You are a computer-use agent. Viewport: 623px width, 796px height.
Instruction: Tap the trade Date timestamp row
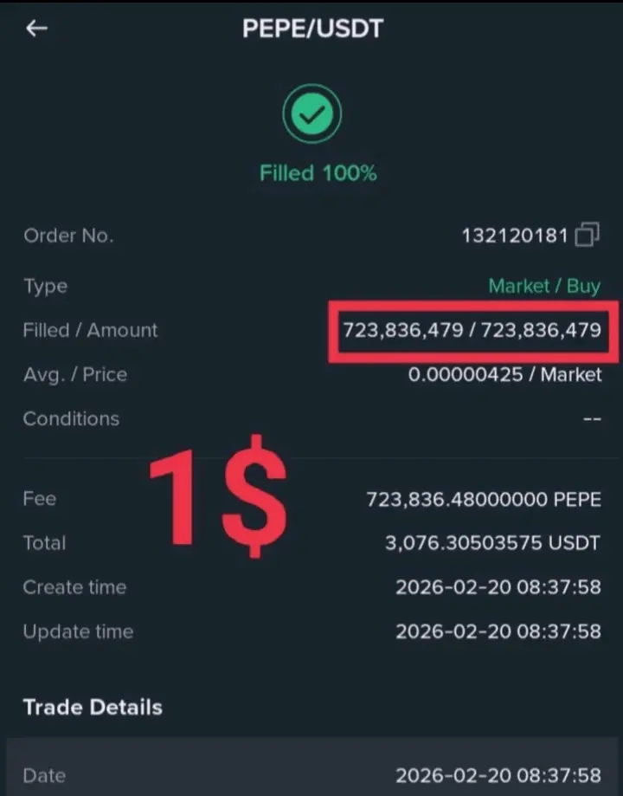(x=498, y=775)
